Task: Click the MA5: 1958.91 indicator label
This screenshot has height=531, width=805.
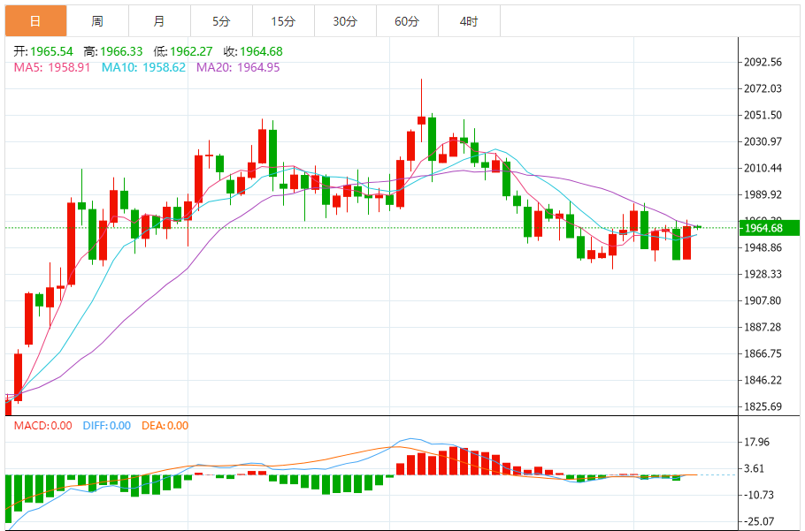Action: pos(52,67)
